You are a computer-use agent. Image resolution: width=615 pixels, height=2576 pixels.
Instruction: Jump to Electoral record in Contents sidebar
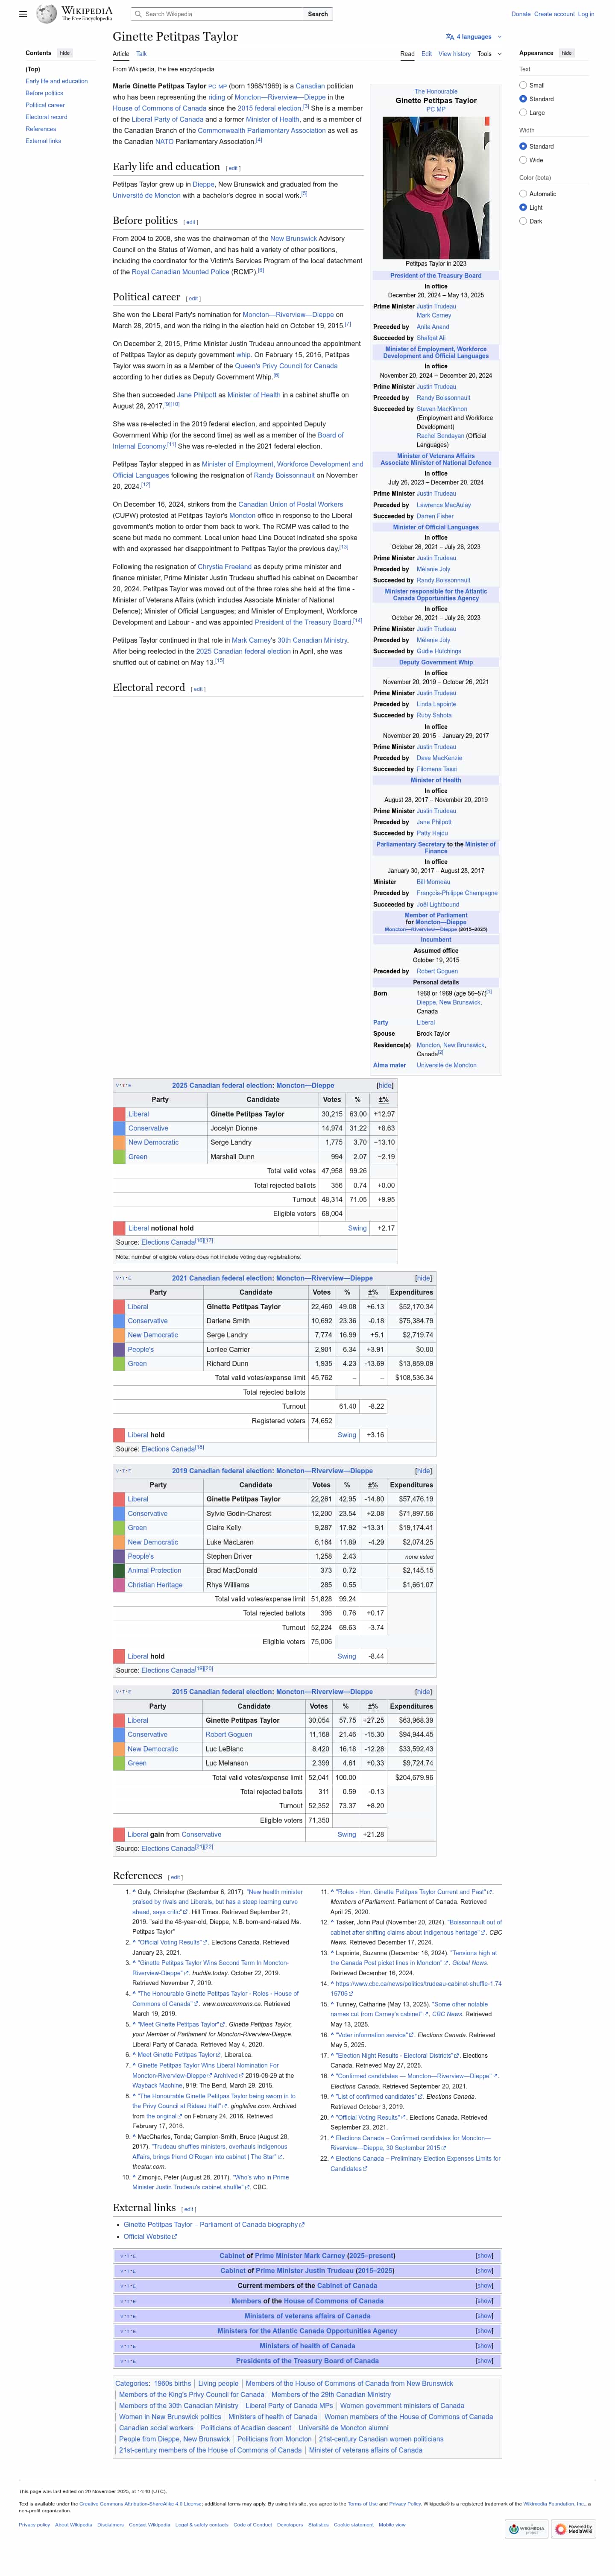47,117
